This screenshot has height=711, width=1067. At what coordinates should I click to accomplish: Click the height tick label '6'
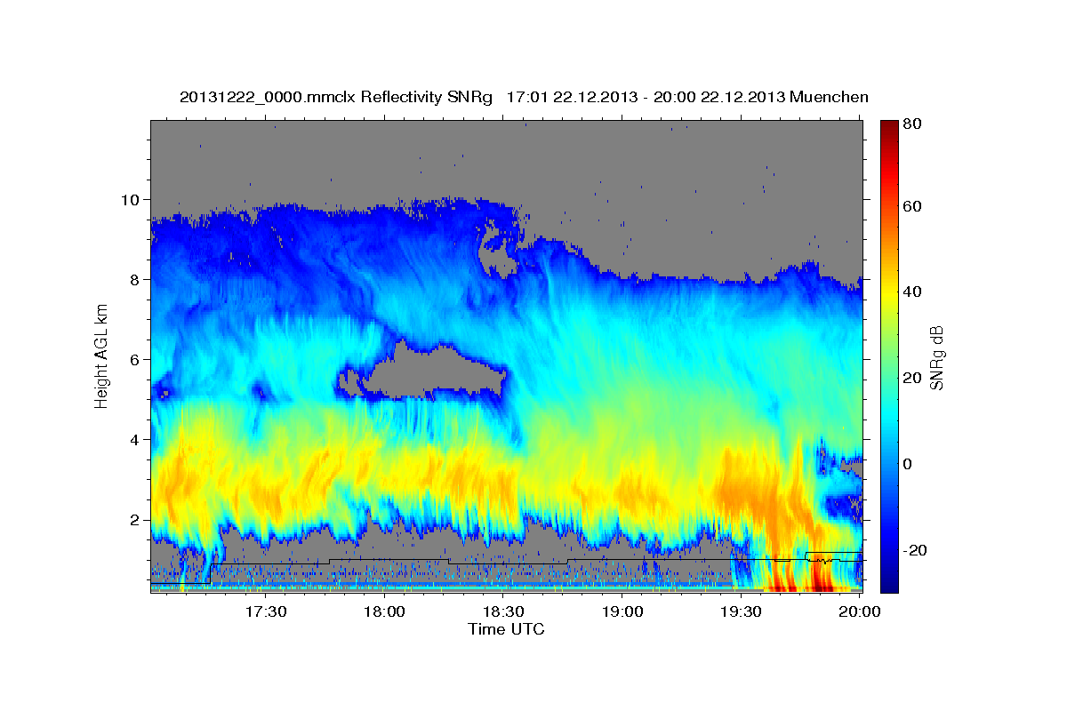(137, 359)
